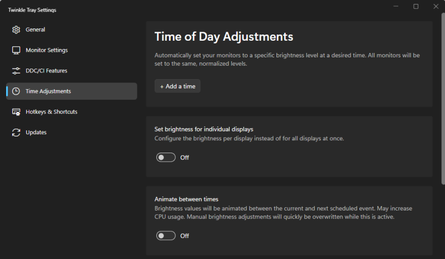
Task: Go to DDC/CI Features page
Action: [x=46, y=71]
